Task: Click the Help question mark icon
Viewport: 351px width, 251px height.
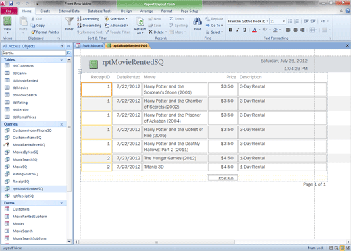Action: tap(348, 11)
